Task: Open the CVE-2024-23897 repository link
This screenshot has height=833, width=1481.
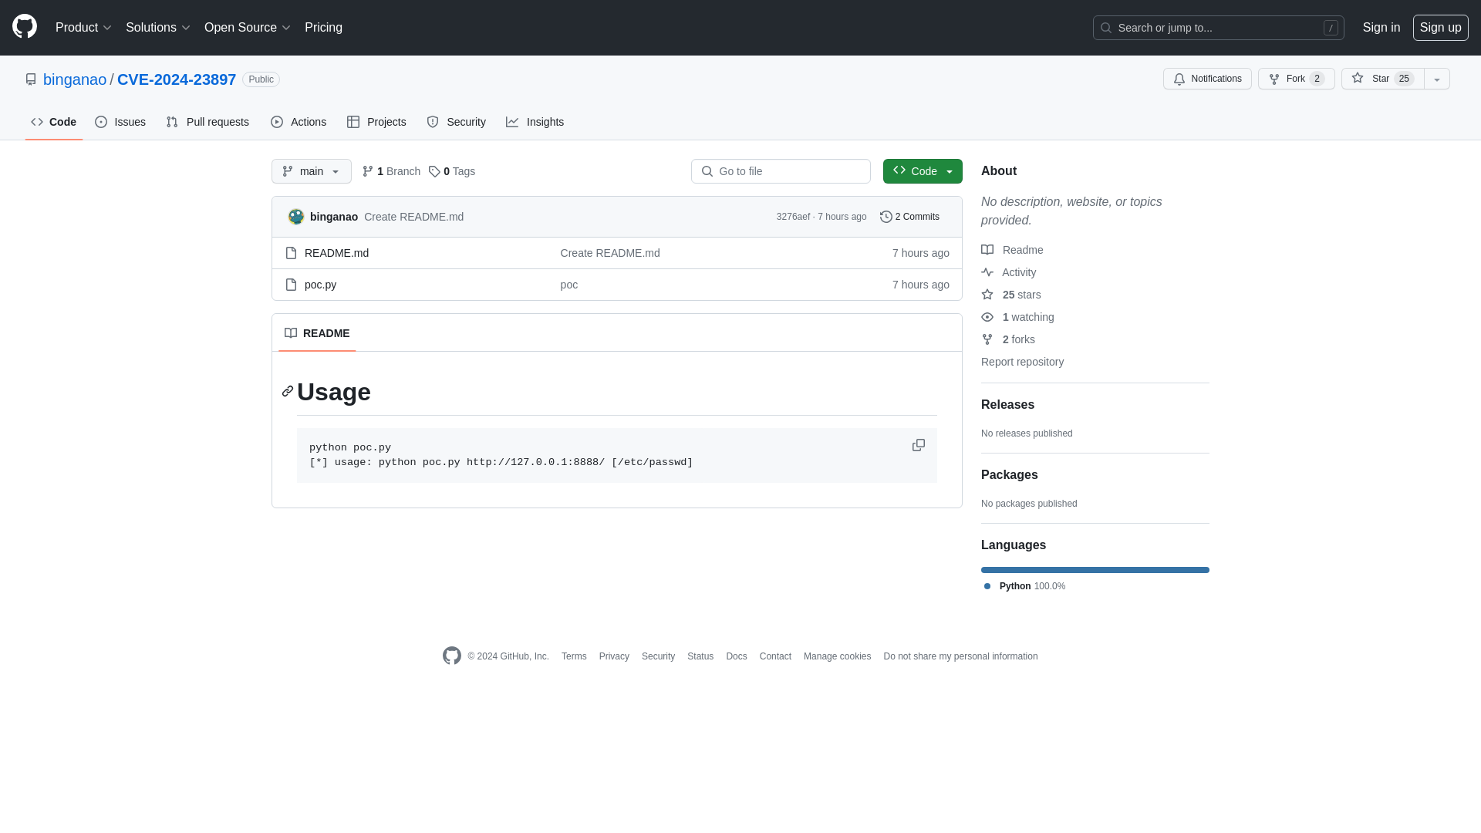Action: [x=177, y=79]
